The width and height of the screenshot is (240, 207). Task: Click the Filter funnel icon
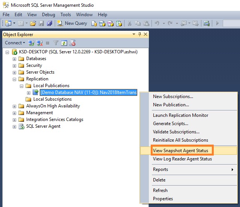point(56,43)
